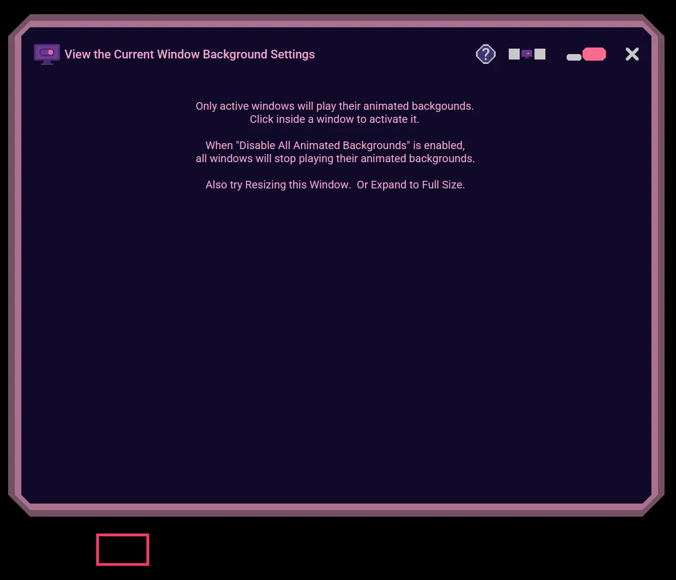Click the 'Also try Resizing this Window' line
This screenshot has width=676, height=580.
[x=335, y=185]
